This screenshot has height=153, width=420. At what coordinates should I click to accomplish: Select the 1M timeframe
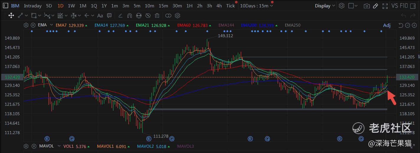pos(83,6)
